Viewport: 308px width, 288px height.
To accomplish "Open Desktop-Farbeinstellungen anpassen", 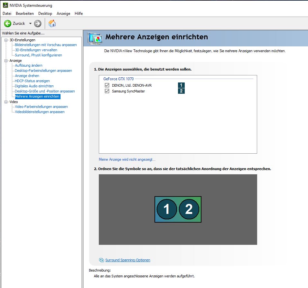I will pyautogui.click(x=43, y=70).
